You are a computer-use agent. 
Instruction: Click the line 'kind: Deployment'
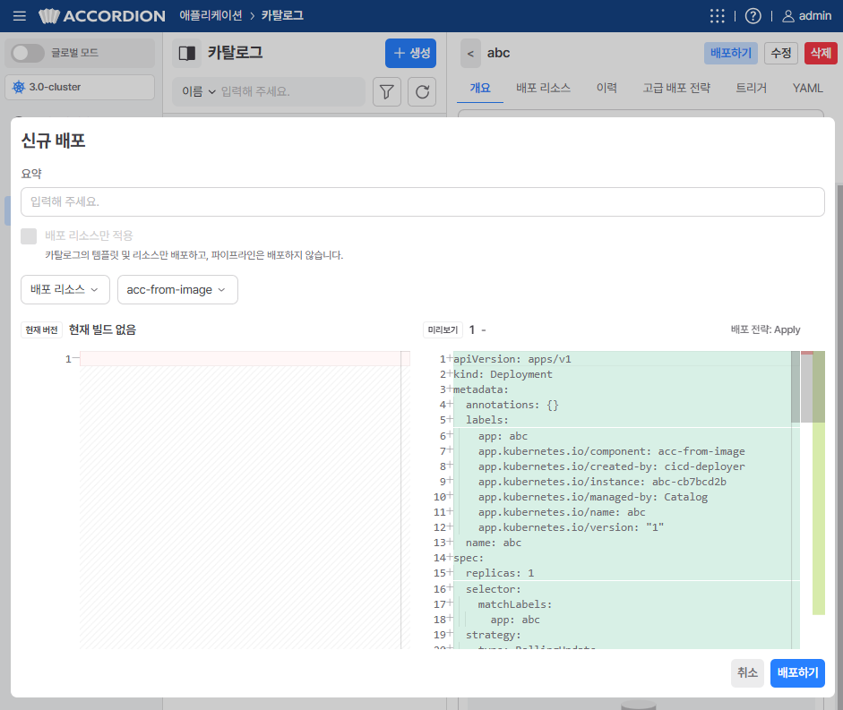[x=503, y=374]
